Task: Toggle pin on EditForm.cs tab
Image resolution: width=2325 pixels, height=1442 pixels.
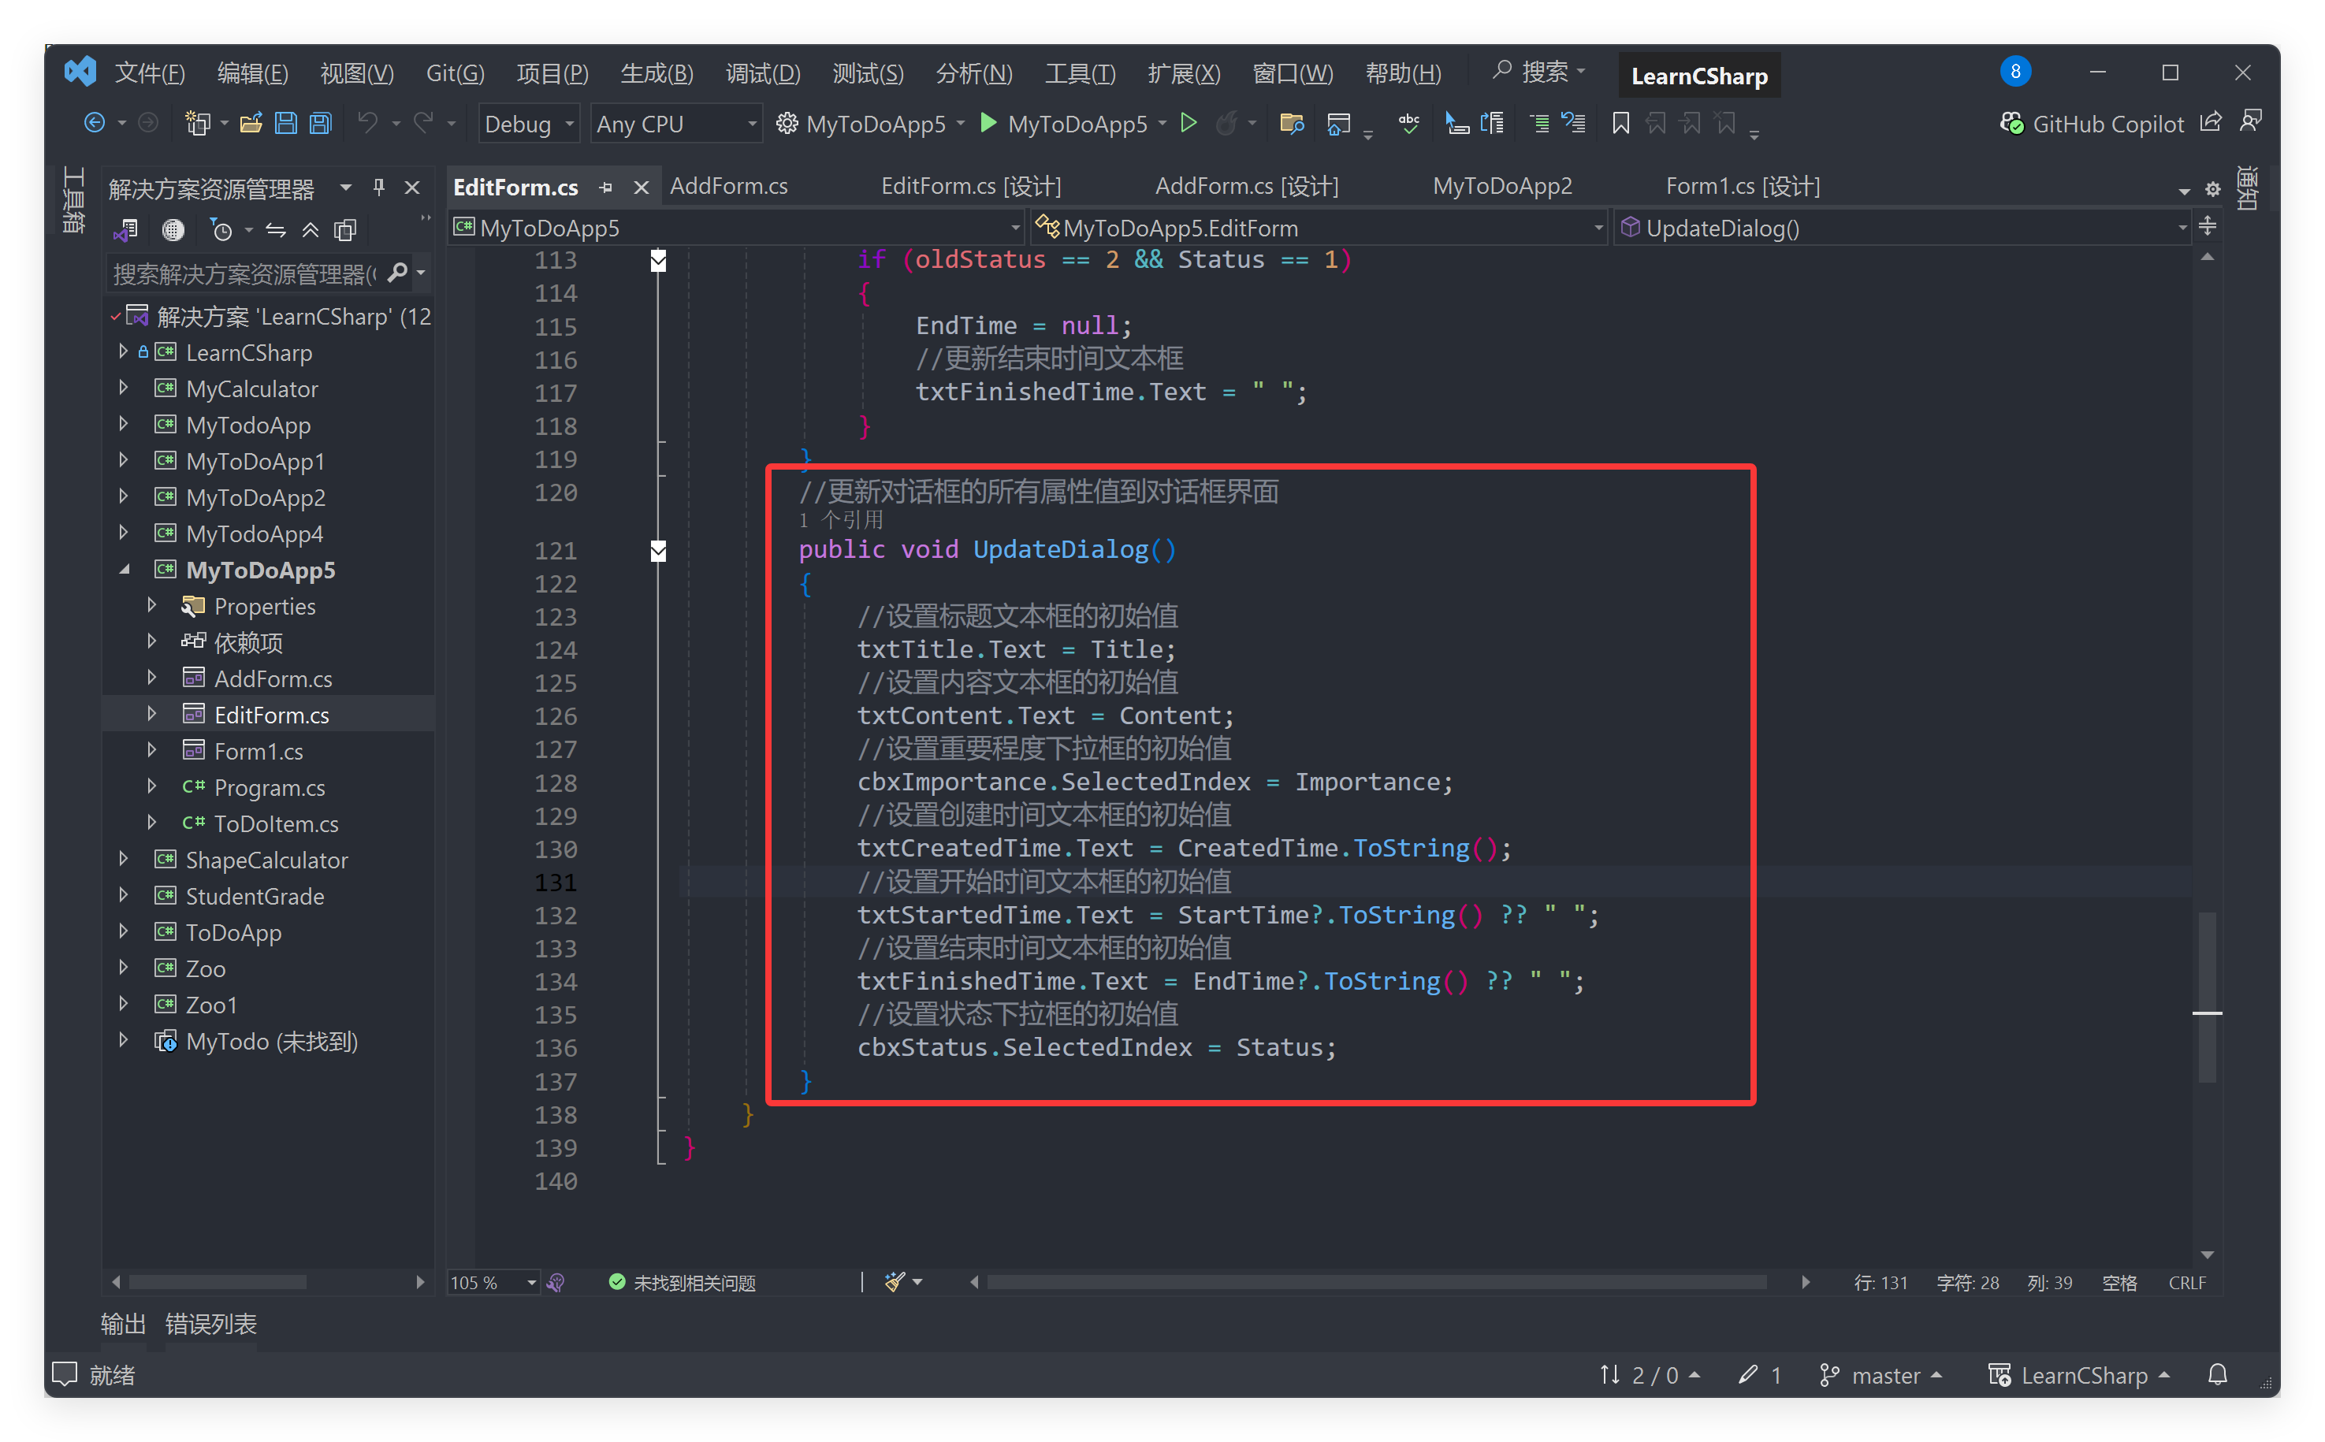Action: click(605, 188)
